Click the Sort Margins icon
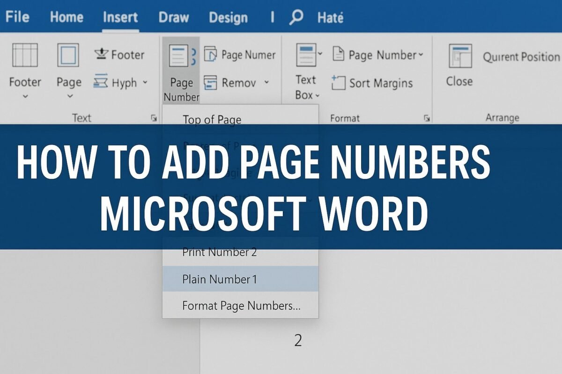This screenshot has height=374, width=562. [338, 83]
